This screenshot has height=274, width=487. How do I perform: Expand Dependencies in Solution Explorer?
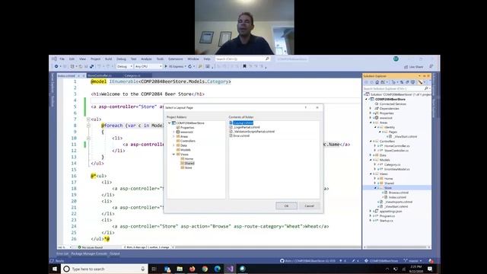(371, 108)
